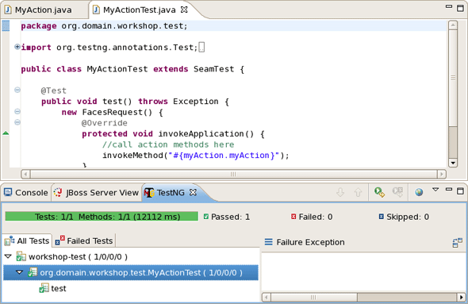Close the TestNG view tab

pyautogui.click(x=193, y=192)
